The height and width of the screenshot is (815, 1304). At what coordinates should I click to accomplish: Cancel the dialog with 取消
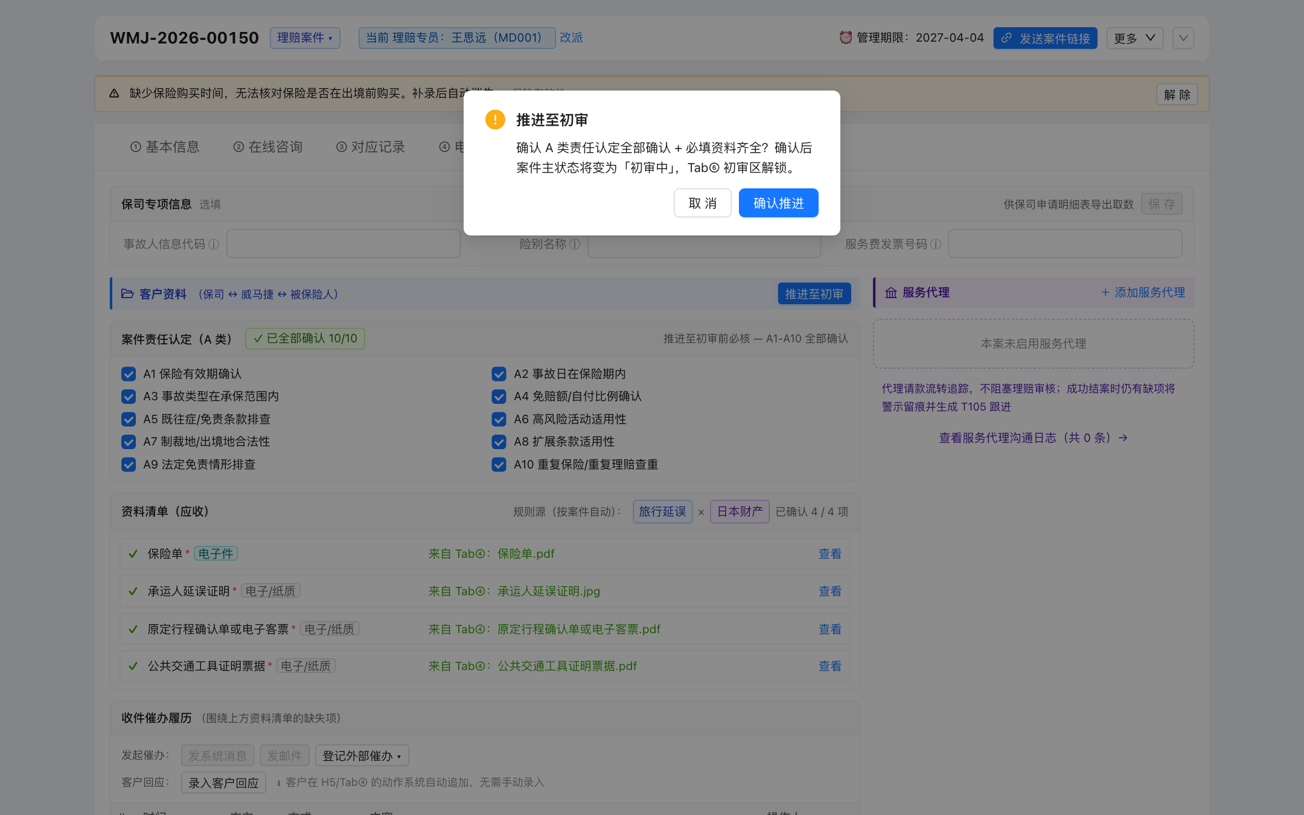point(702,203)
